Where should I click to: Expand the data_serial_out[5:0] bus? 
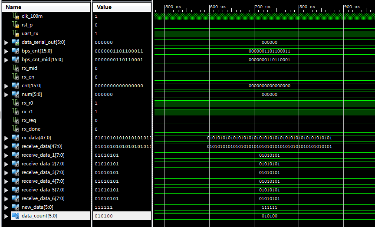coord(6,42)
